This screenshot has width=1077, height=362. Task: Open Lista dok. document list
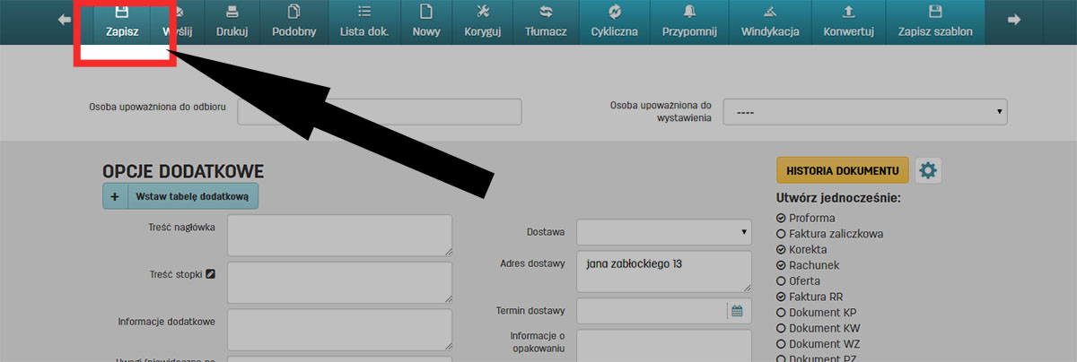pos(363,22)
